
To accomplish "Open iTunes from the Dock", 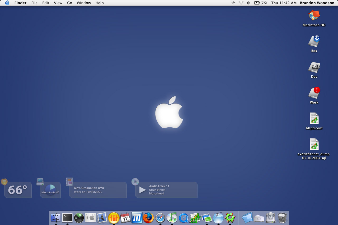I will (x=172, y=218).
